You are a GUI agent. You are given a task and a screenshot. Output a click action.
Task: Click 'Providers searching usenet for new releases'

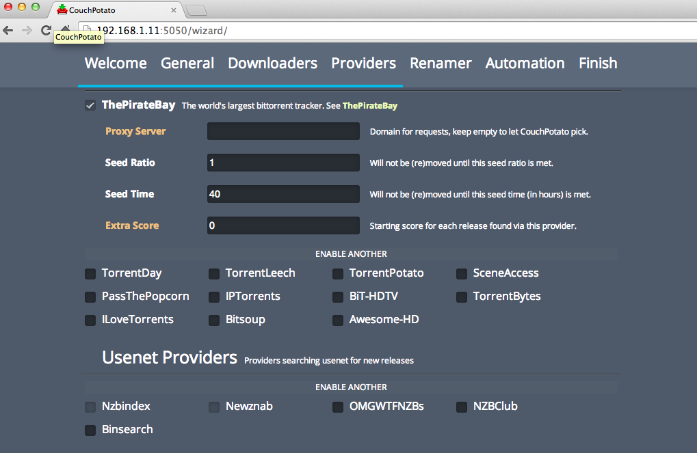tap(329, 361)
